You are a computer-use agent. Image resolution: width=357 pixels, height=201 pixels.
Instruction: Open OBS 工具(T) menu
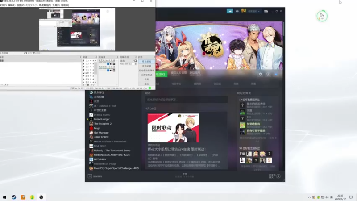[x=56, y=5]
